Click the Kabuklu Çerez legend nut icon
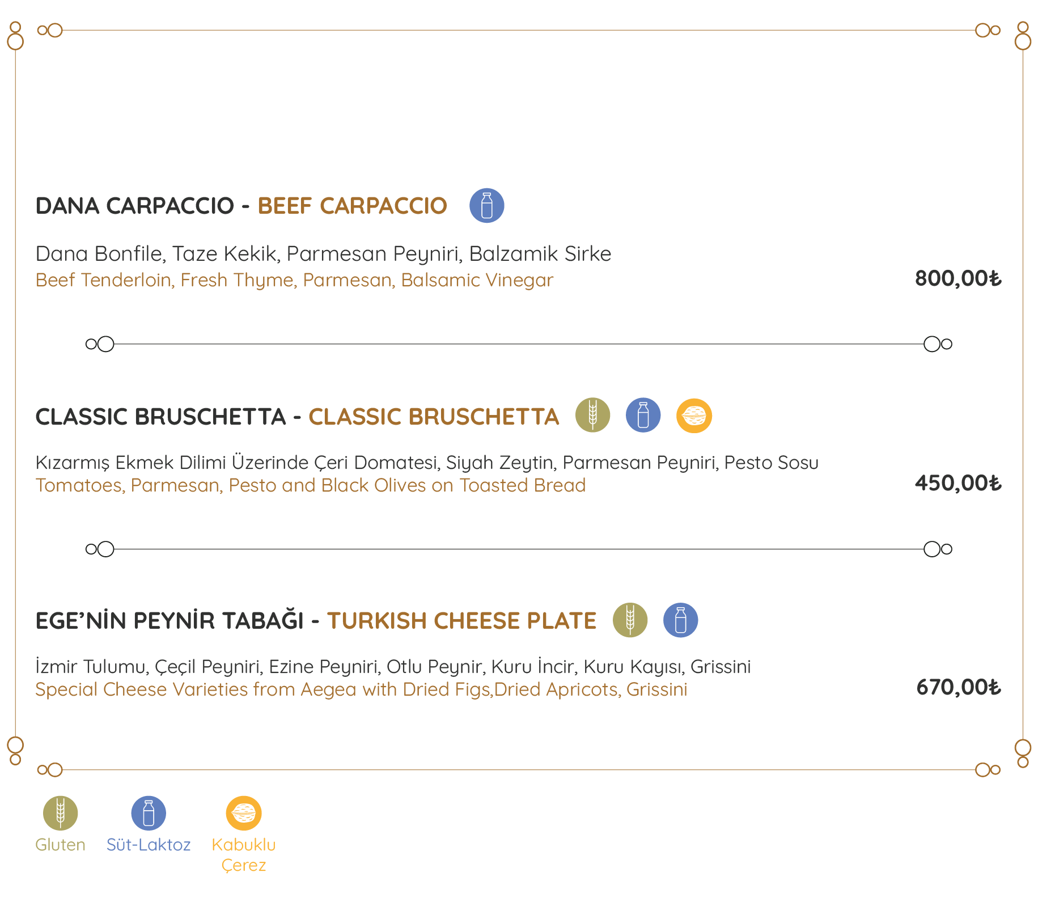The image size is (1038, 923). click(x=244, y=813)
